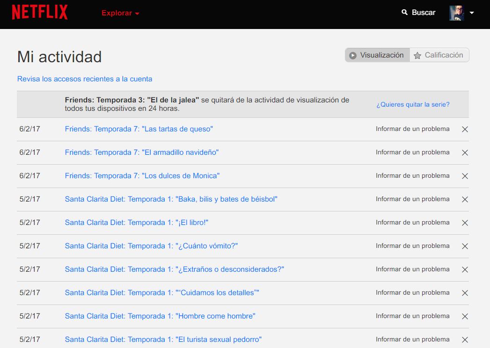Hide "El turista sexual pedorro" from activity

[465, 340]
